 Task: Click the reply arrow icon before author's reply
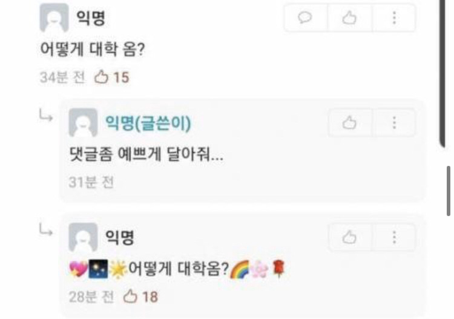click(46, 115)
